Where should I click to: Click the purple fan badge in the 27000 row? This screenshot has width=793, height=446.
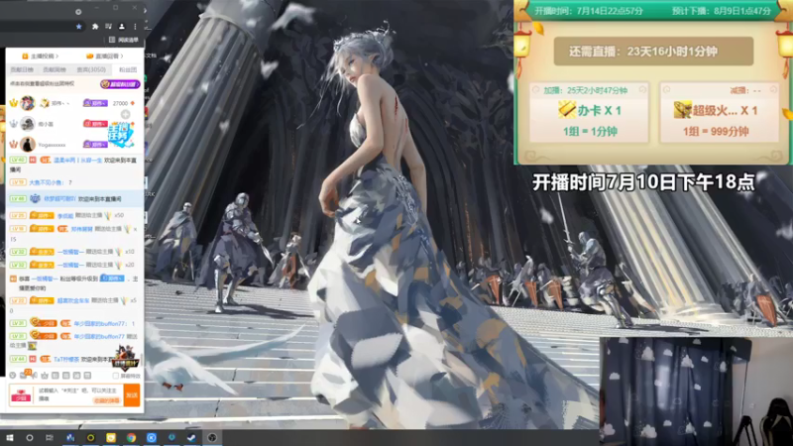pyautogui.click(x=95, y=103)
